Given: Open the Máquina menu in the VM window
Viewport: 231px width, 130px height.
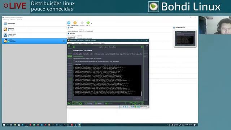Looking at the screenshot, I should click(x=76, y=43).
